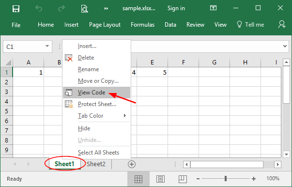Select View Code in the context menu
Screen dimensions: 292x187
click(x=96, y=93)
